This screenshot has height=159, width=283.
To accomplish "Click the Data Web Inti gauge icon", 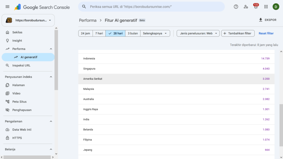I will click(x=7, y=130).
